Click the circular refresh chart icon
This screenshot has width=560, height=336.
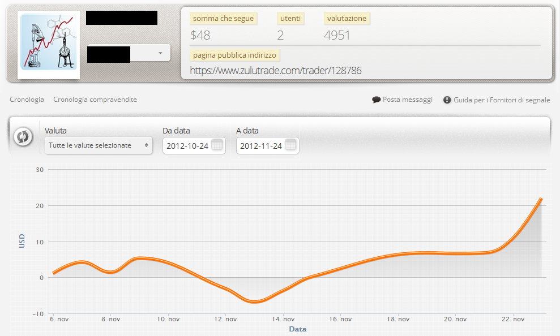pyautogui.click(x=23, y=137)
